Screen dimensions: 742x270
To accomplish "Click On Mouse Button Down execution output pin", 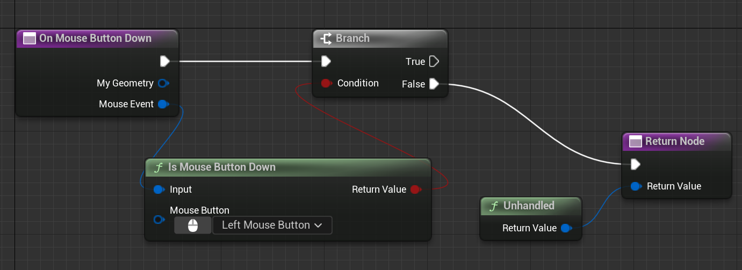I will [x=165, y=62].
